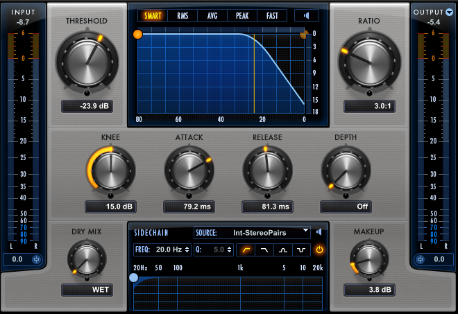Click the attack knob reset dot
The width and height of the screenshot is (458, 314).
point(189,195)
